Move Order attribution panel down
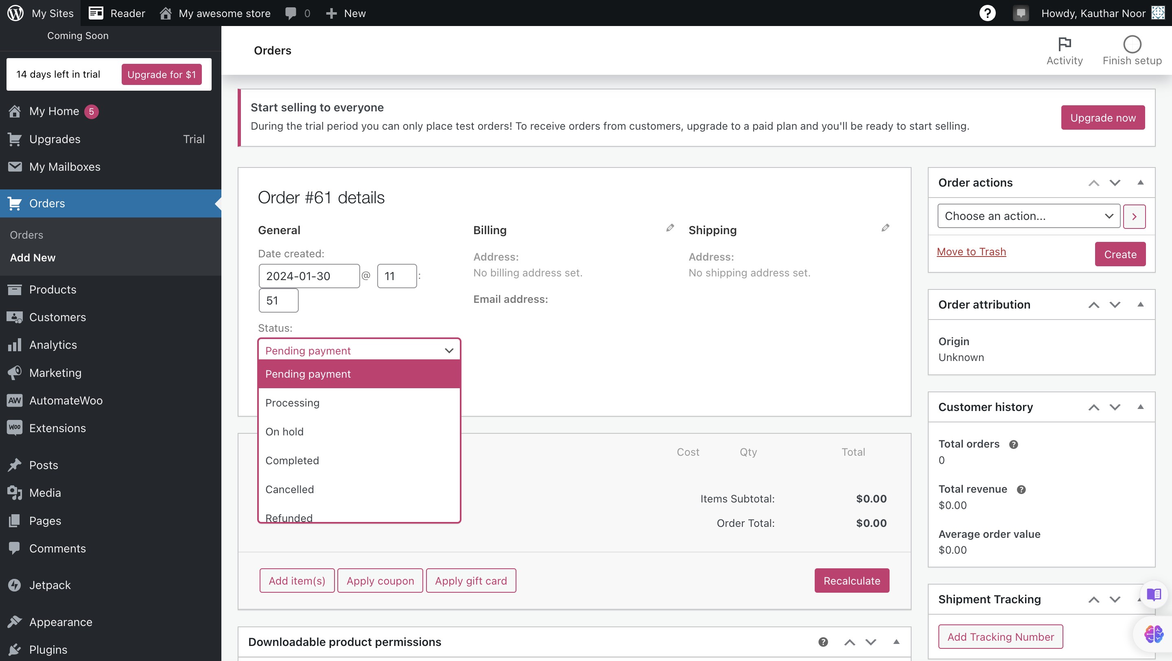Screen dimensions: 1172x661 pyautogui.click(x=1114, y=304)
